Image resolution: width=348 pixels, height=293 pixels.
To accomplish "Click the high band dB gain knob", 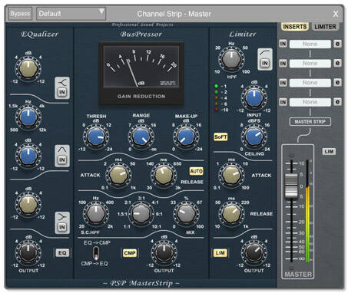I will click(28, 68).
